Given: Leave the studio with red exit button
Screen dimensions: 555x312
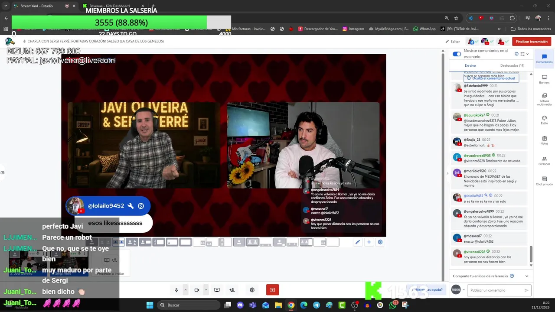Looking at the screenshot, I should (272, 290).
